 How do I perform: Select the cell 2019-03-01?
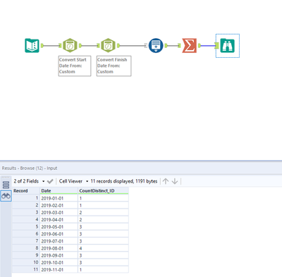(59, 212)
